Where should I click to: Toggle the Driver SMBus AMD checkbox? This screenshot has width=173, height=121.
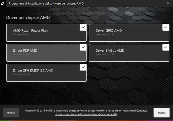point(166,47)
